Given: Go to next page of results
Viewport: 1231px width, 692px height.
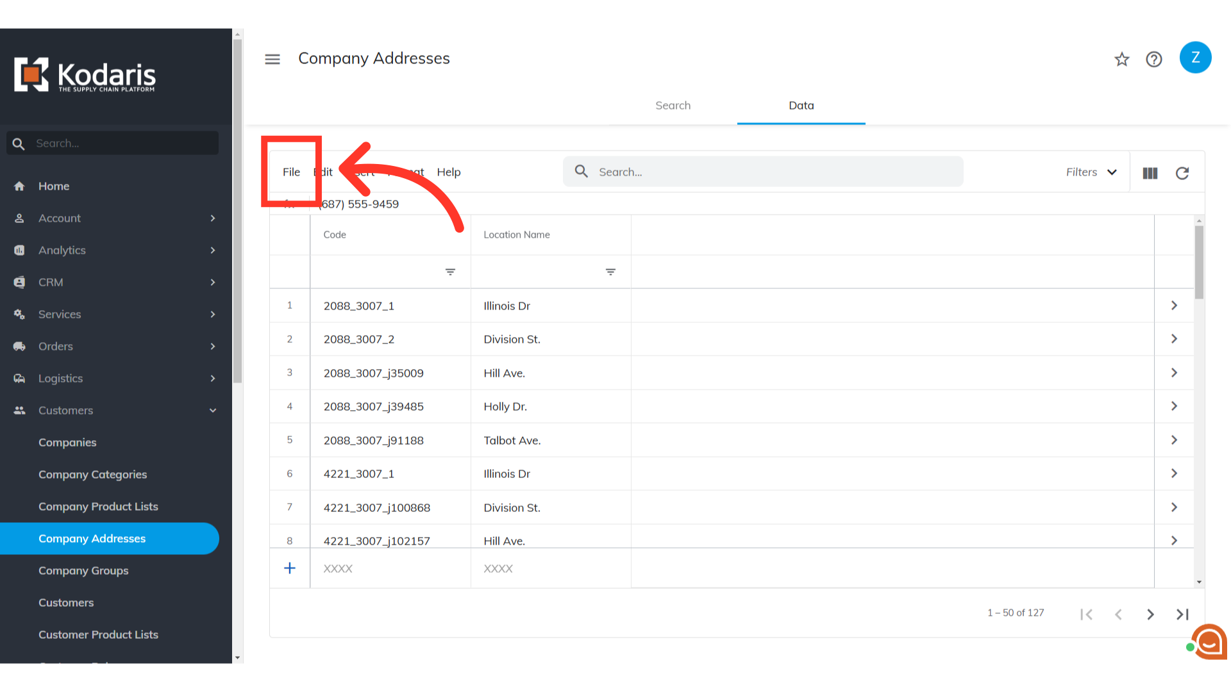Looking at the screenshot, I should [1150, 614].
